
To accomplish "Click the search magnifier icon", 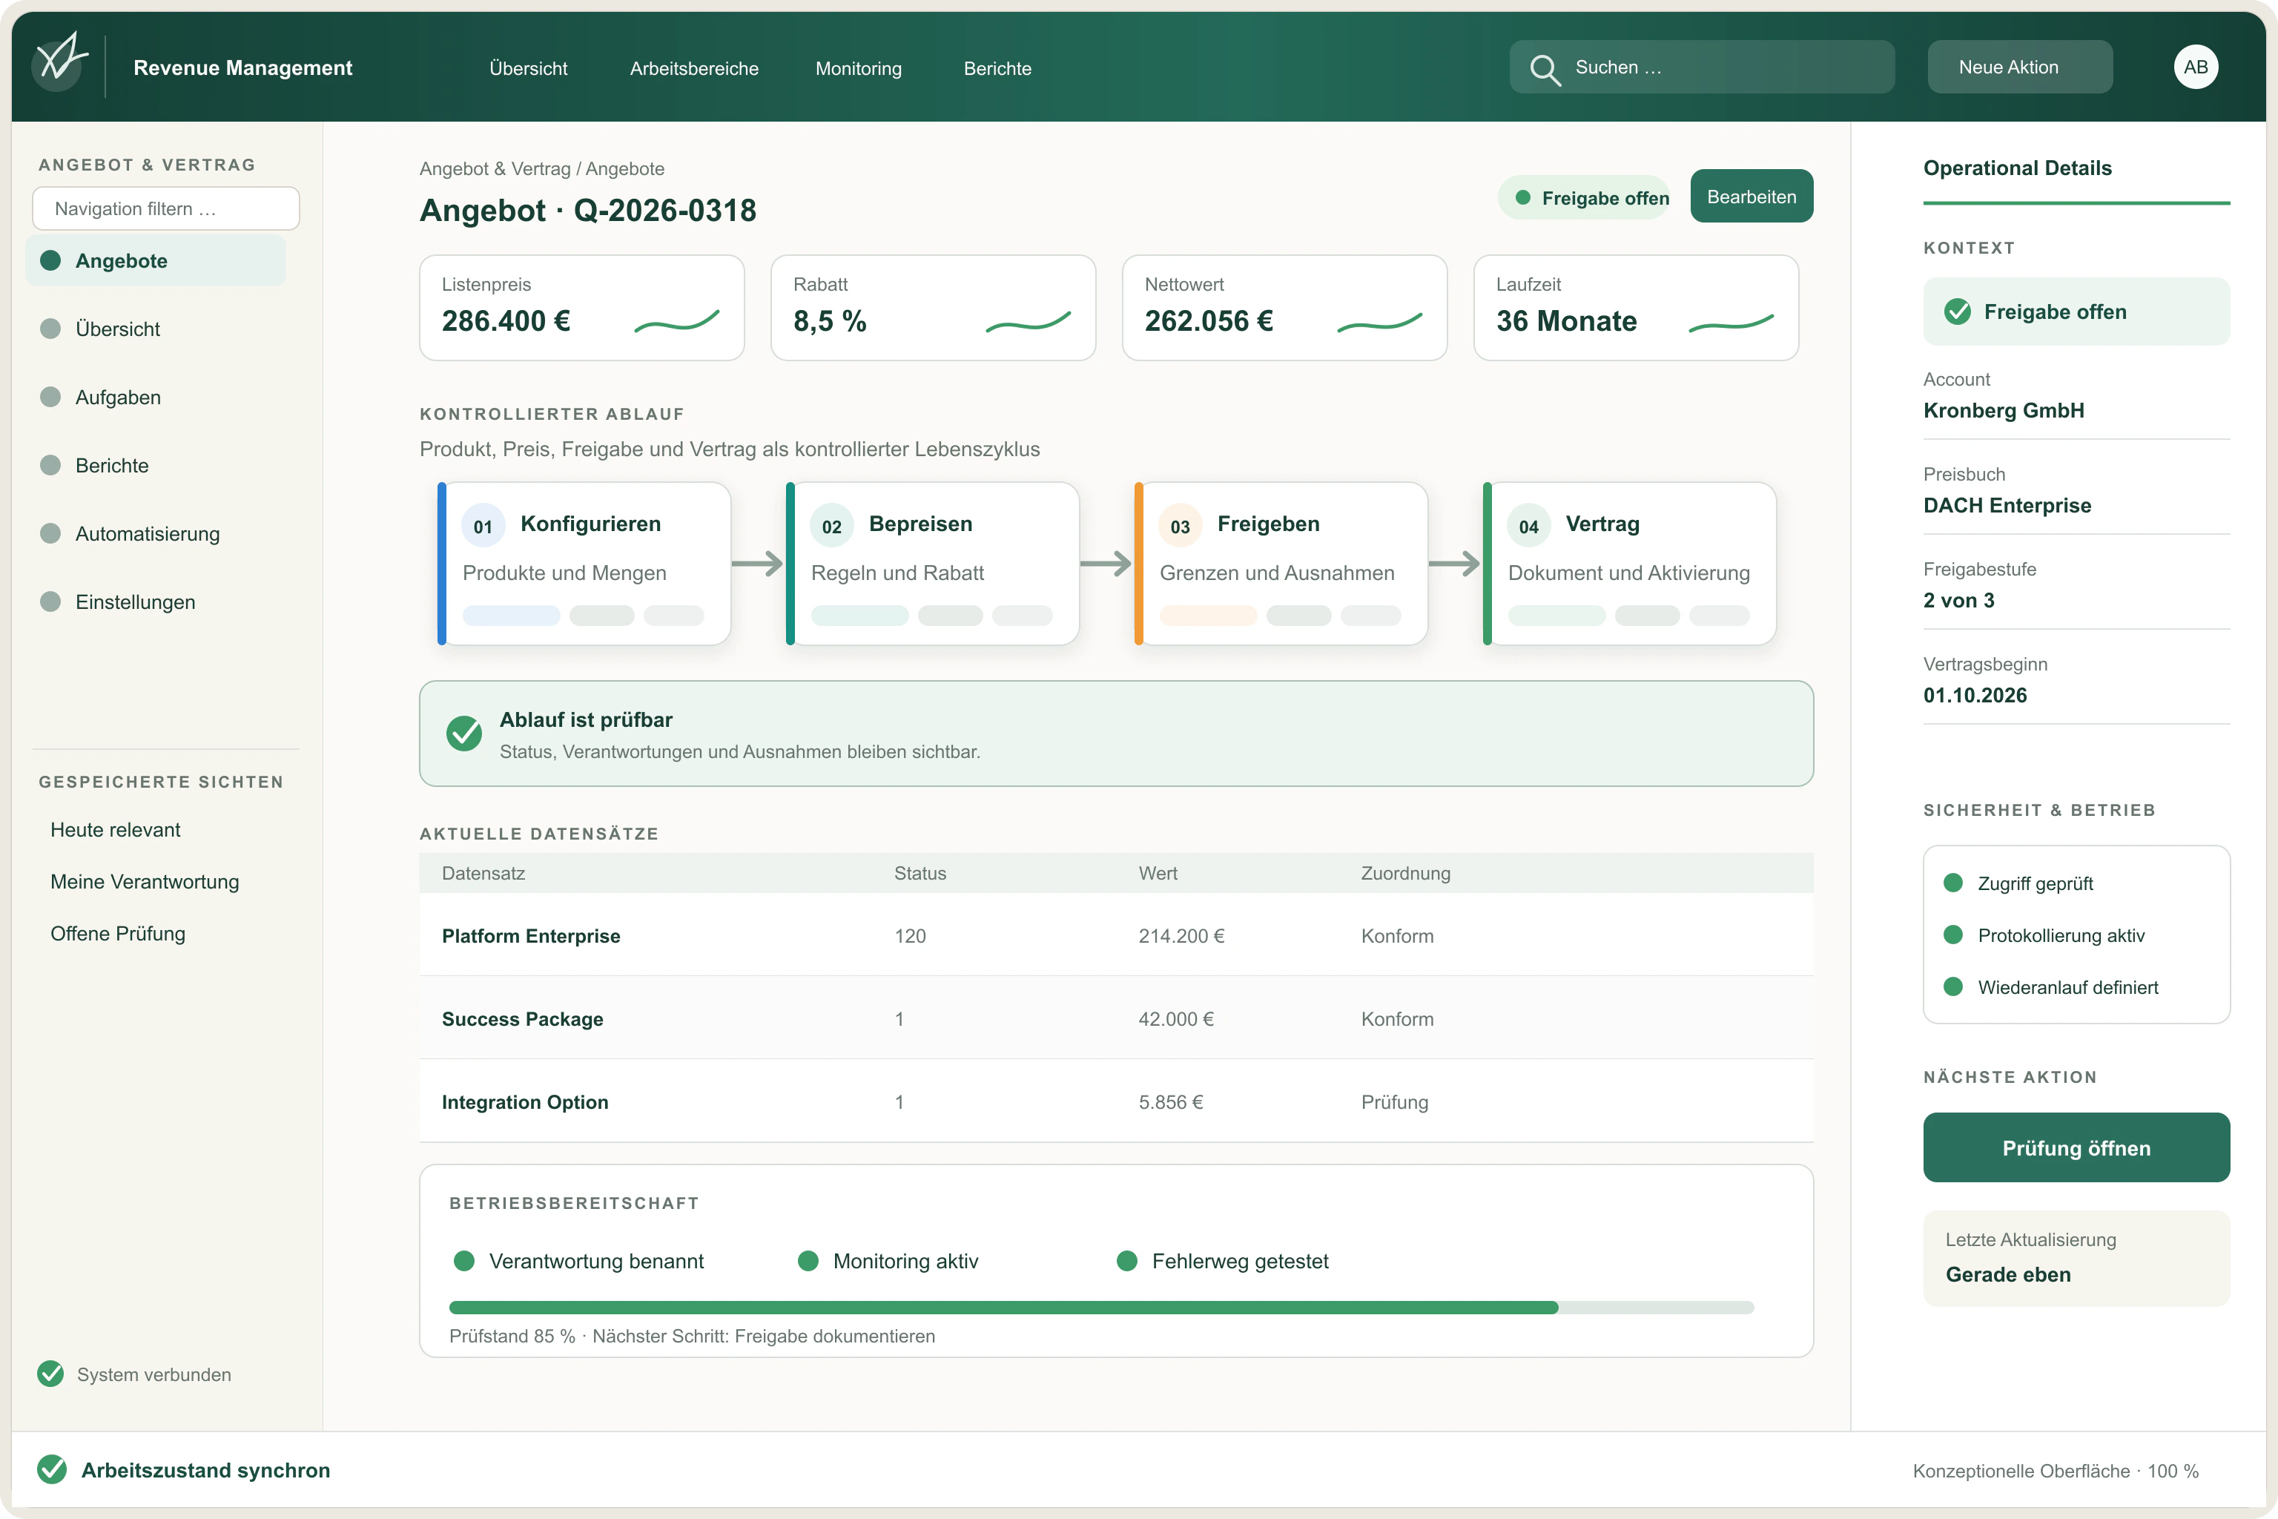I will coord(1544,69).
